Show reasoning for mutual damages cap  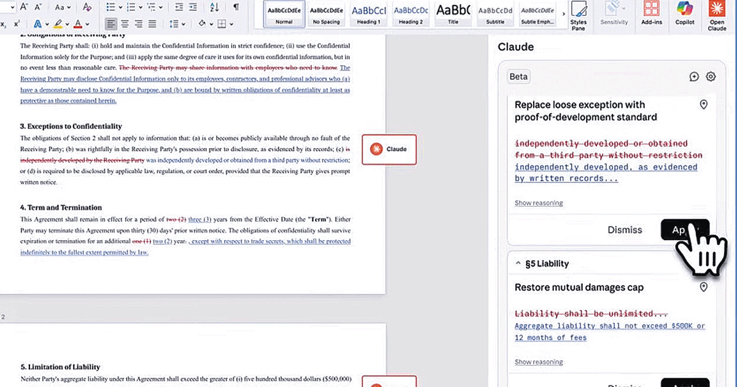(x=539, y=362)
